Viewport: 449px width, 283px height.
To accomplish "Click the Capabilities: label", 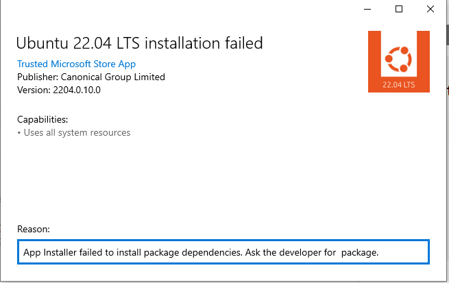I will 43,119.
